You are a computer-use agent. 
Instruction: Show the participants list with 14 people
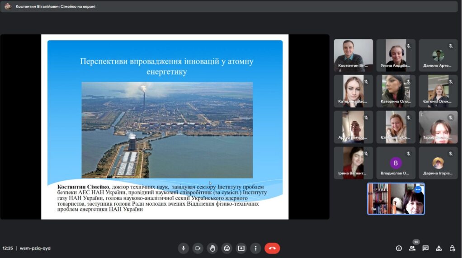coord(412,248)
